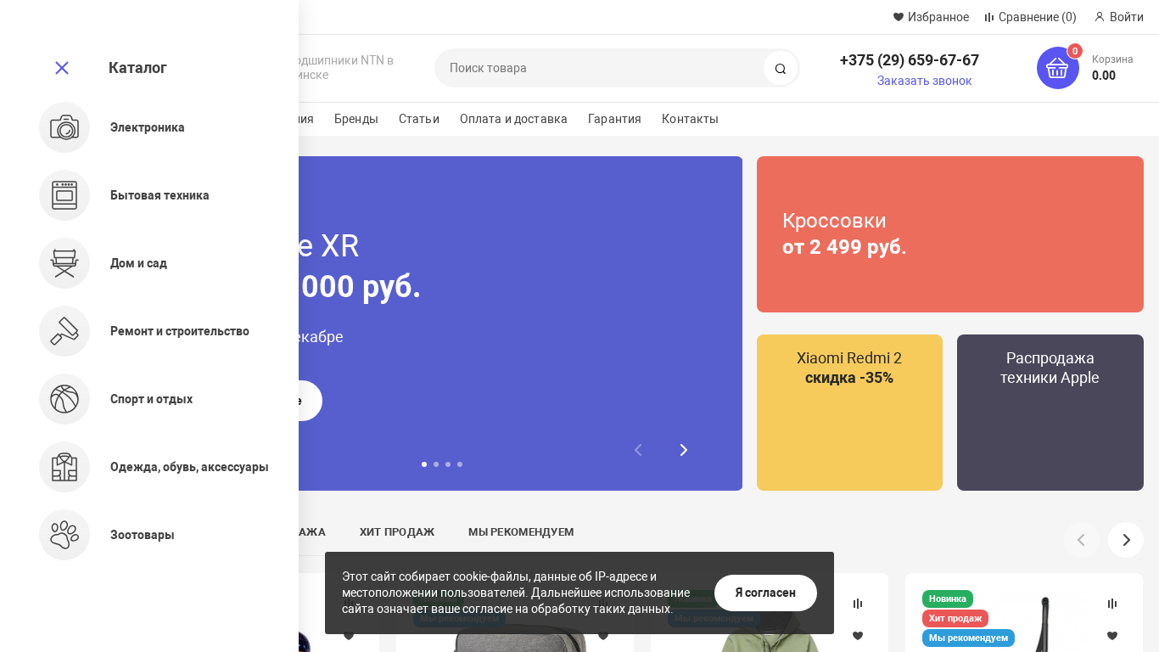The image size is (1159, 652).
Task: Show the next banner slide arrow
Action: [684, 450]
